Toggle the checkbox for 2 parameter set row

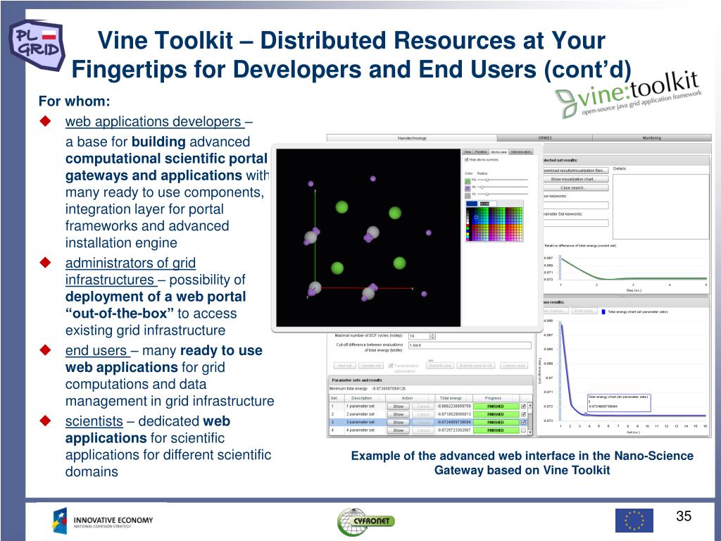[x=523, y=414]
